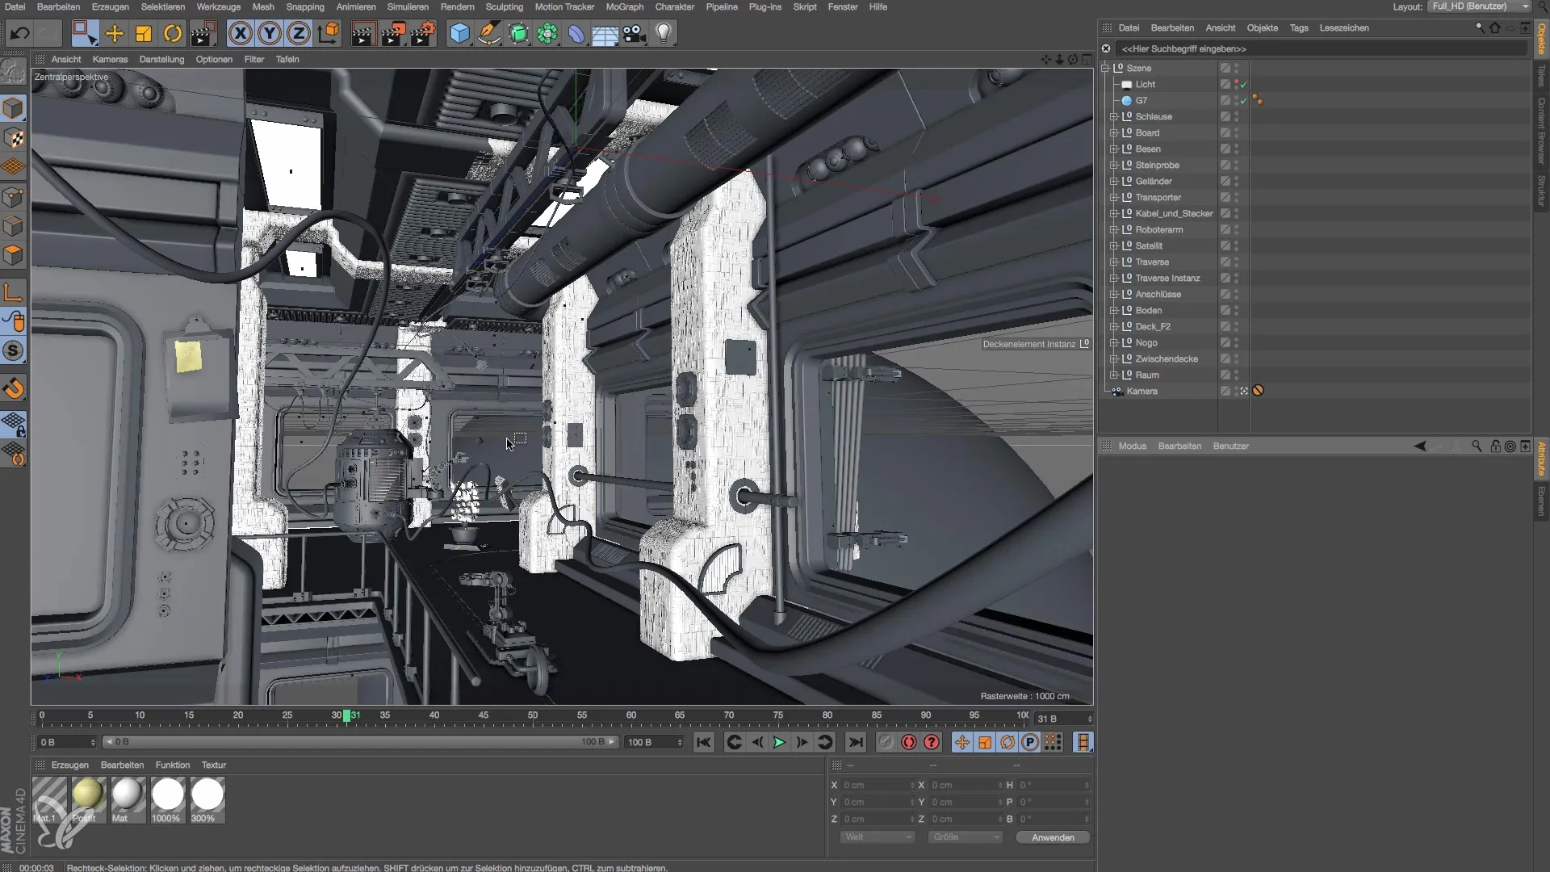The width and height of the screenshot is (1550, 872).
Task: Toggle X axis lock
Action: point(240,34)
